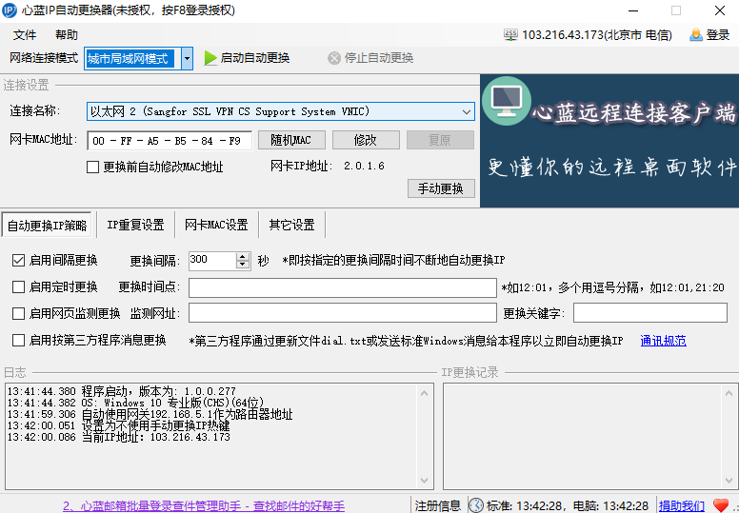Click the network IP status icon

pos(510,34)
